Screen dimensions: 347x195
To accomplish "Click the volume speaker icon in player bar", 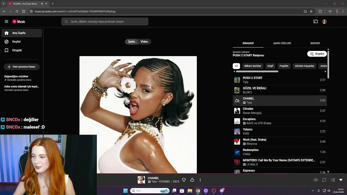I will coord(316,180).
